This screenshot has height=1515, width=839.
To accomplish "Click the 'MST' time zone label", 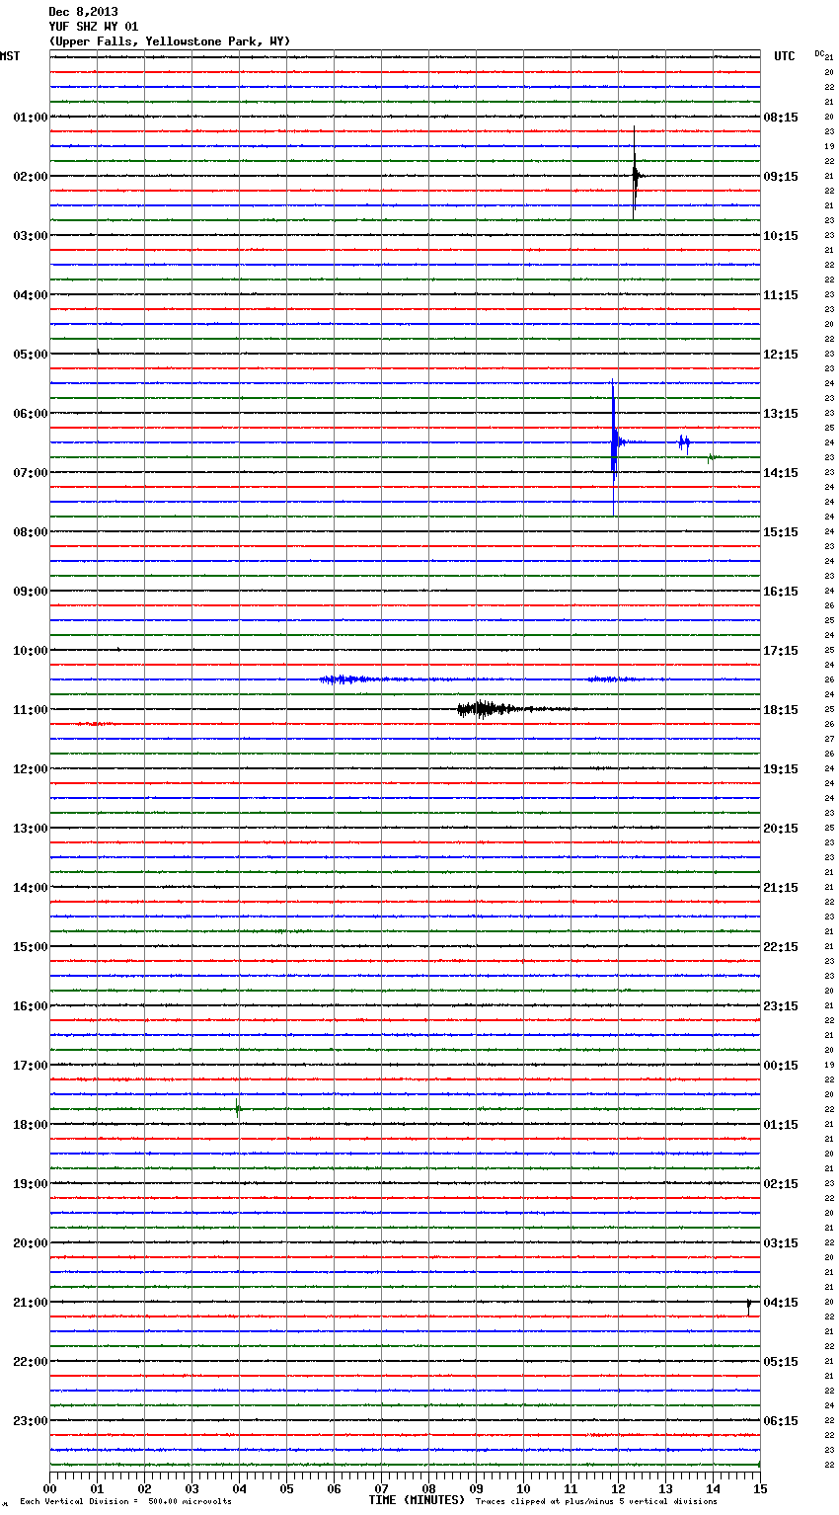I will tap(10, 56).
